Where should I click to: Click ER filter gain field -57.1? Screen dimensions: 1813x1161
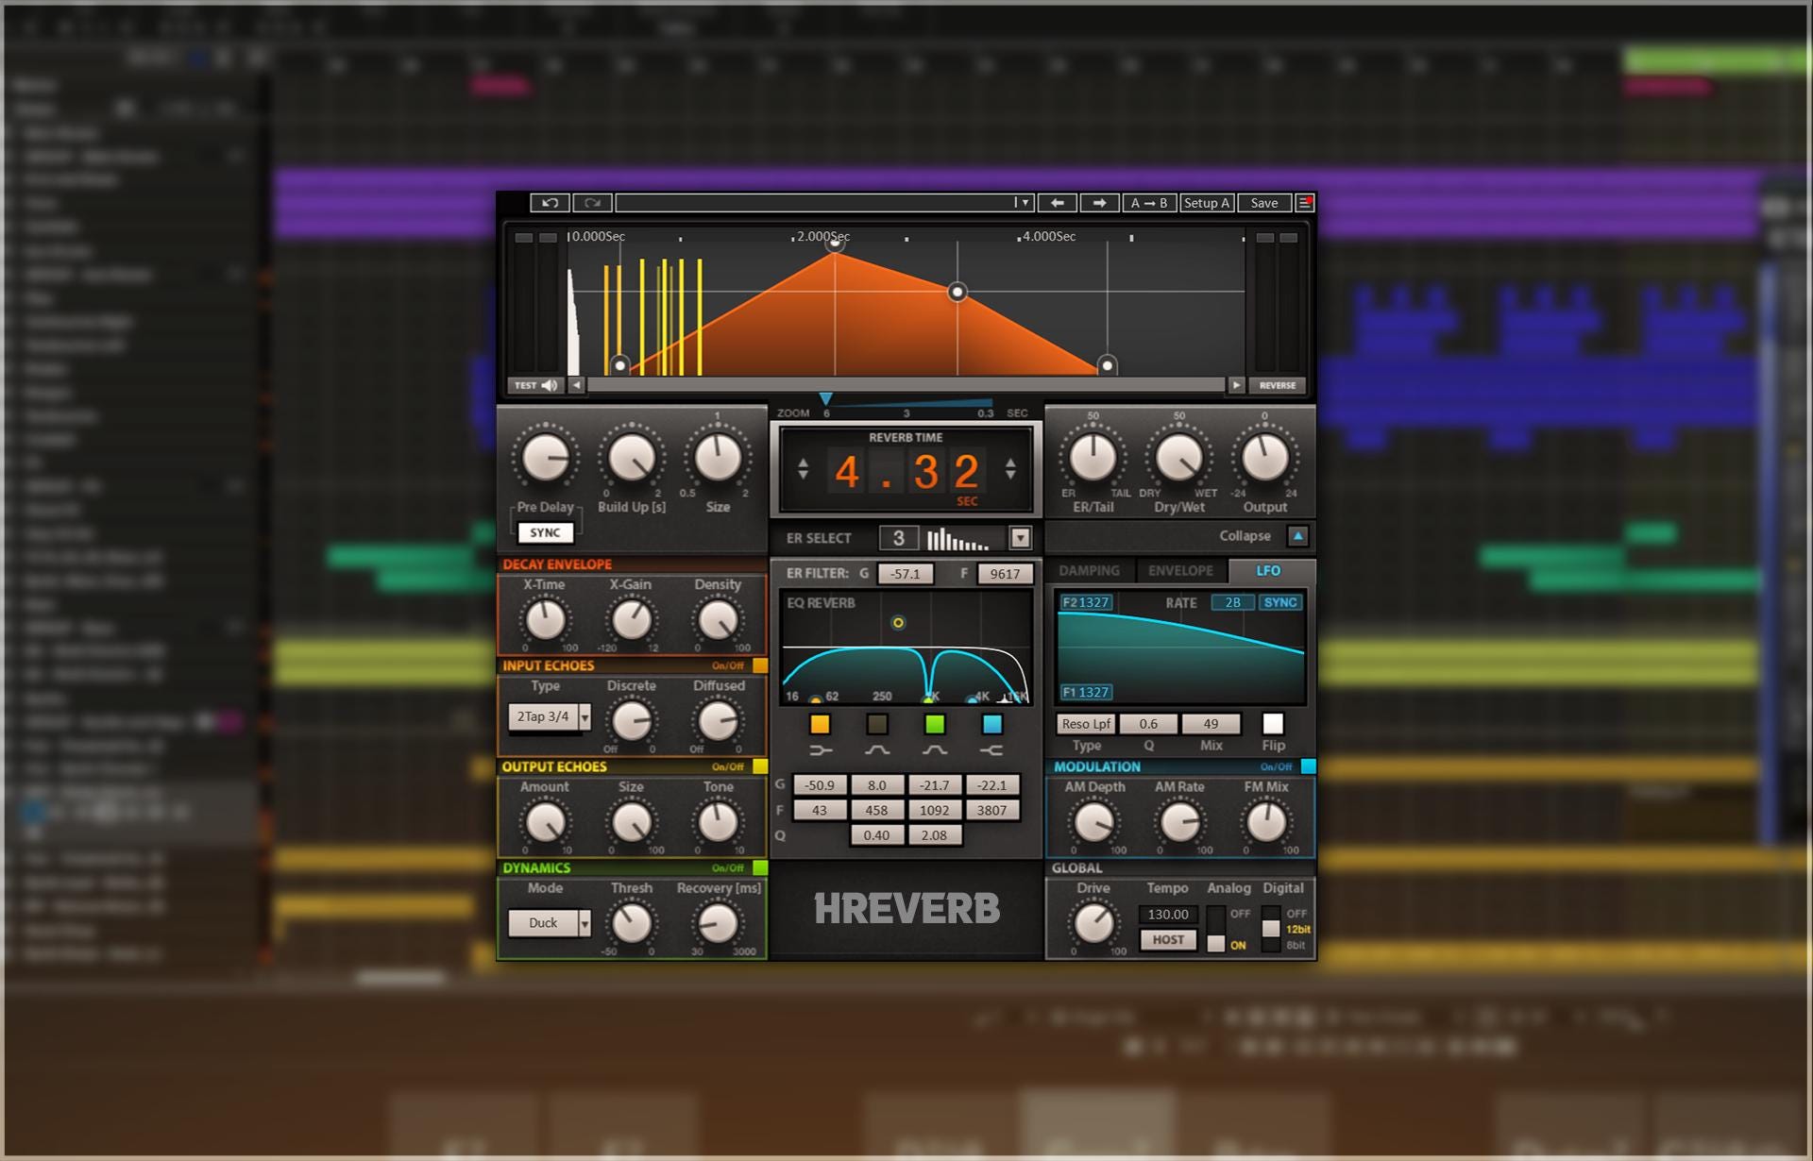tap(905, 574)
